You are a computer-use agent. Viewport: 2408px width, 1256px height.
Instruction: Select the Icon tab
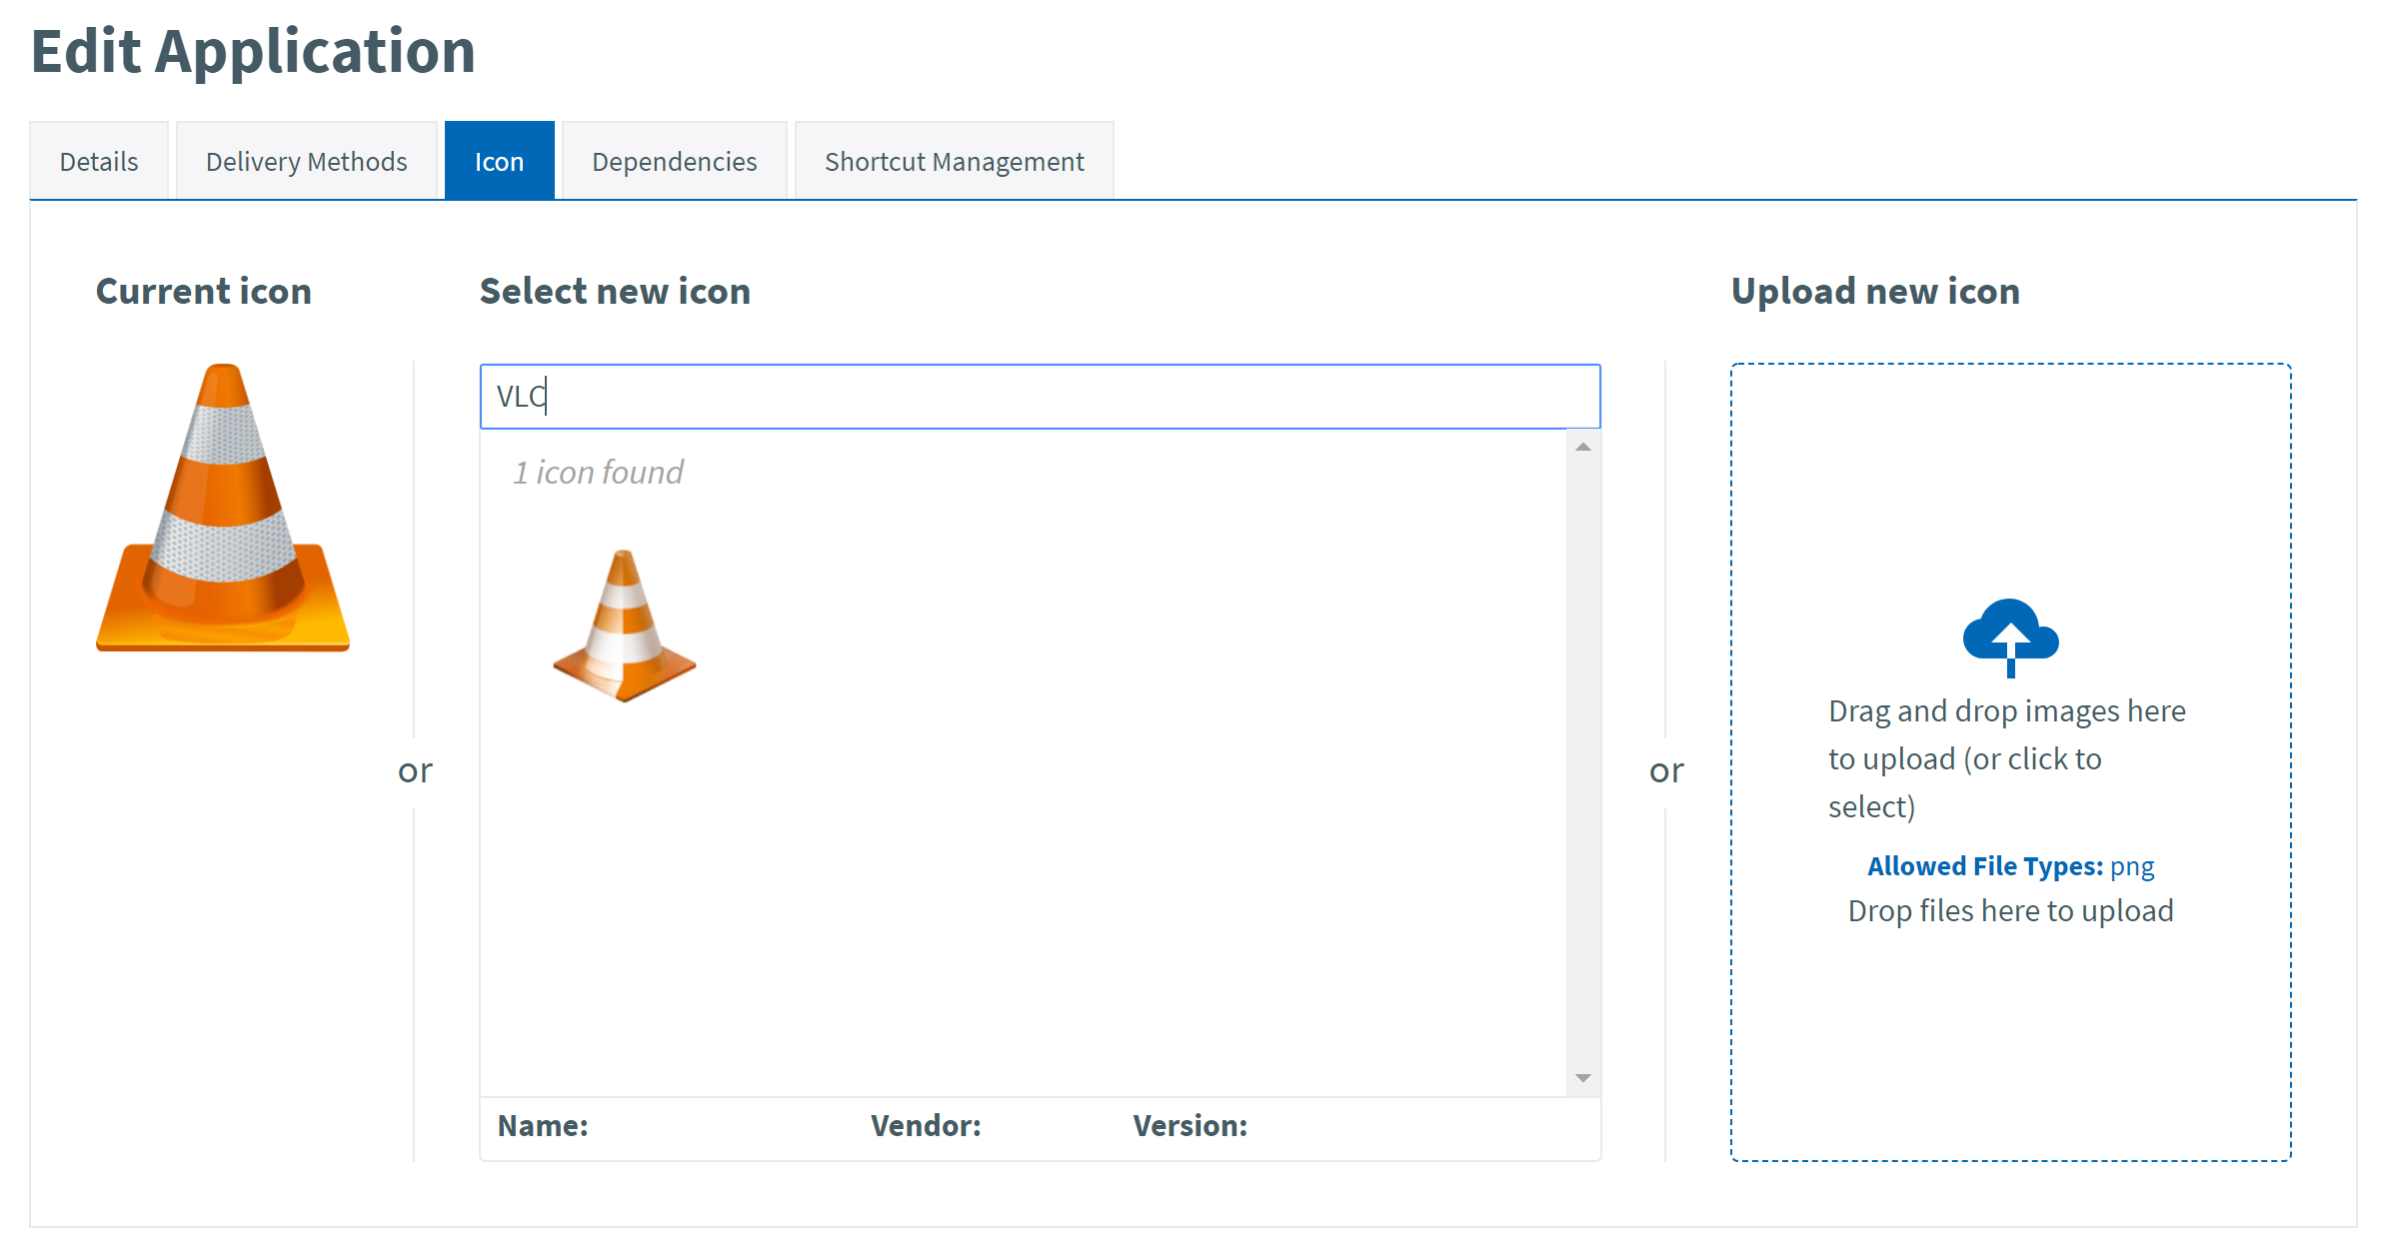499,160
